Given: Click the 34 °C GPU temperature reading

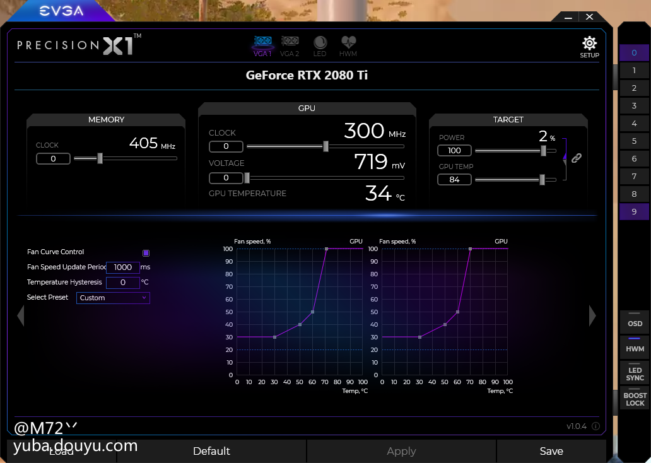Looking at the screenshot, I should 385,193.
